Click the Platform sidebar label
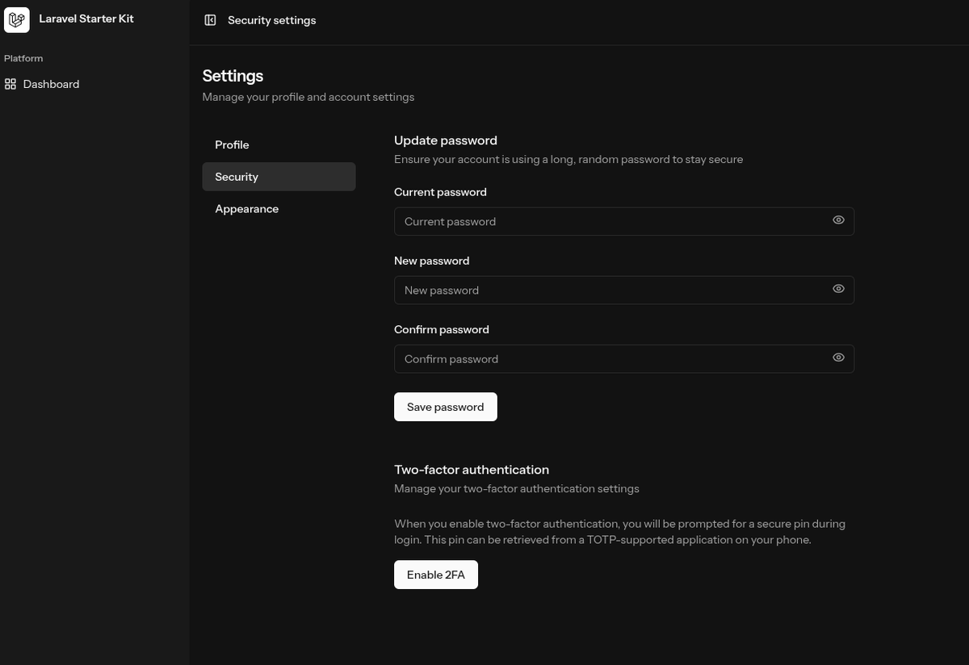The image size is (969, 665). pos(23,58)
